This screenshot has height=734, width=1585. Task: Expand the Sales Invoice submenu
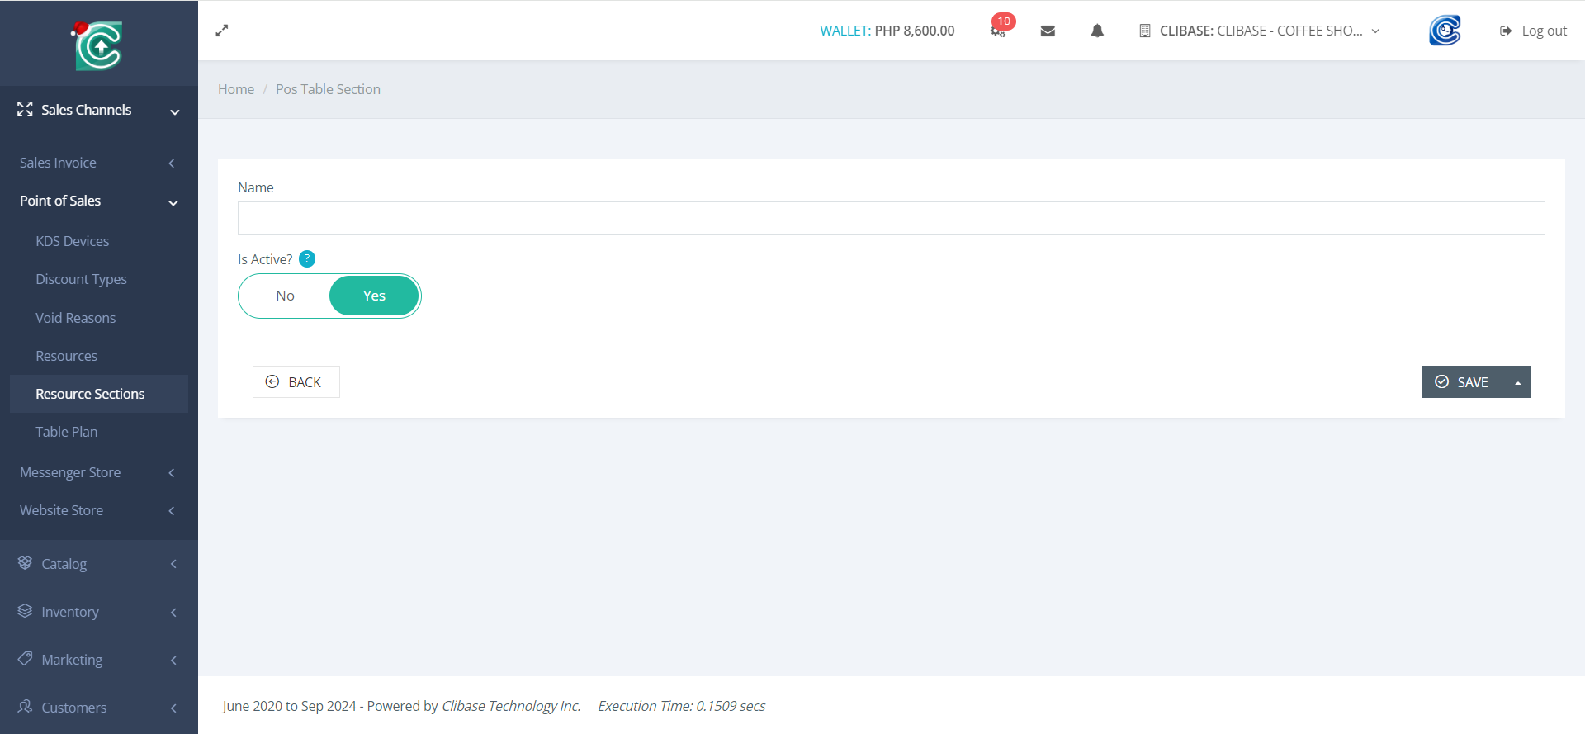[x=98, y=163]
